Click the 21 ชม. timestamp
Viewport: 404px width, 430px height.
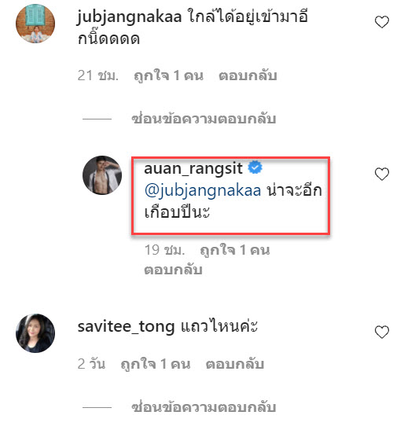98,75
